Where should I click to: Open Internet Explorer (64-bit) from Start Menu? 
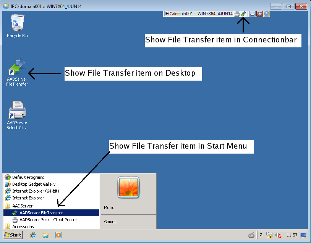click(36, 191)
